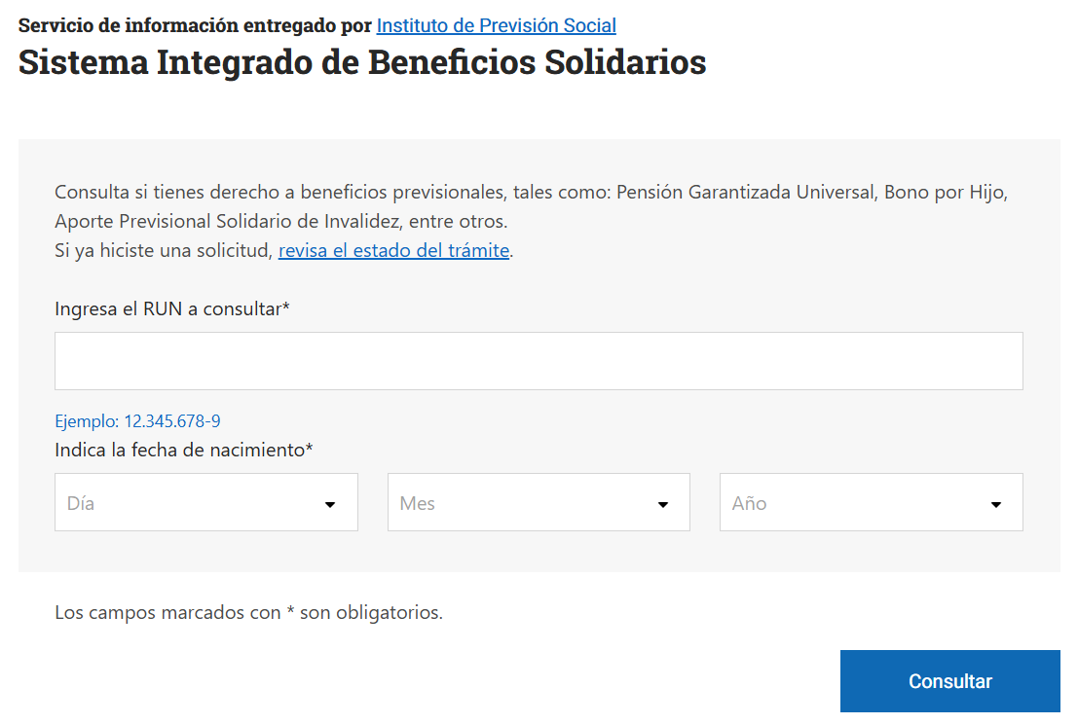Viewport: 1078px width, 724px height.
Task: Expand the month selector arrow
Action: 663,502
